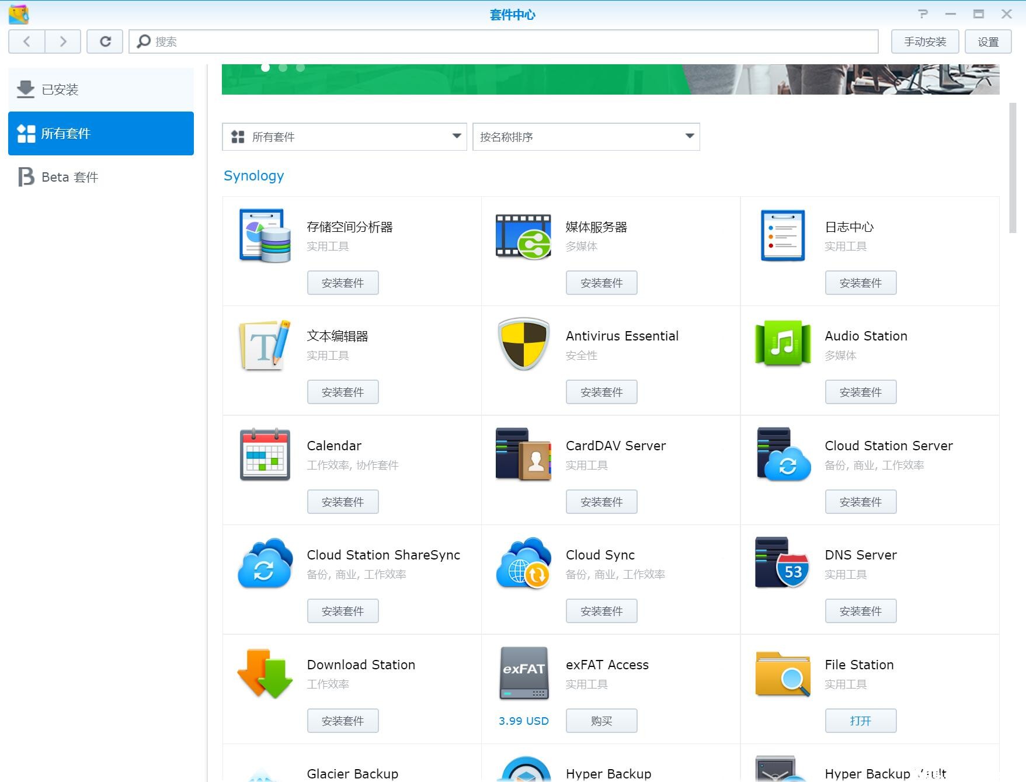Click the Synology section heading
Viewport: 1026px width, 782px height.
pyautogui.click(x=253, y=176)
